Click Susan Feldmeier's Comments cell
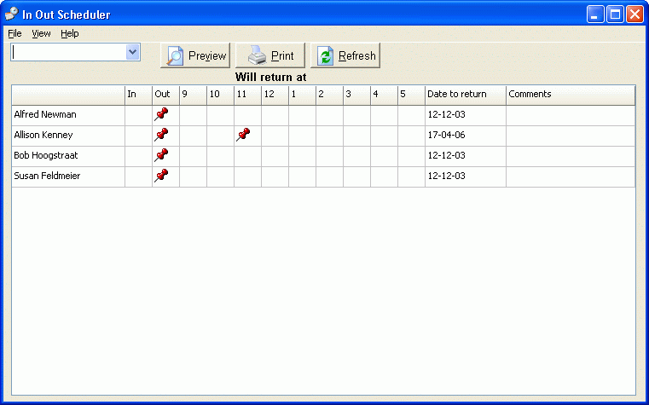Screen dimensions: 649x405 pos(571,176)
